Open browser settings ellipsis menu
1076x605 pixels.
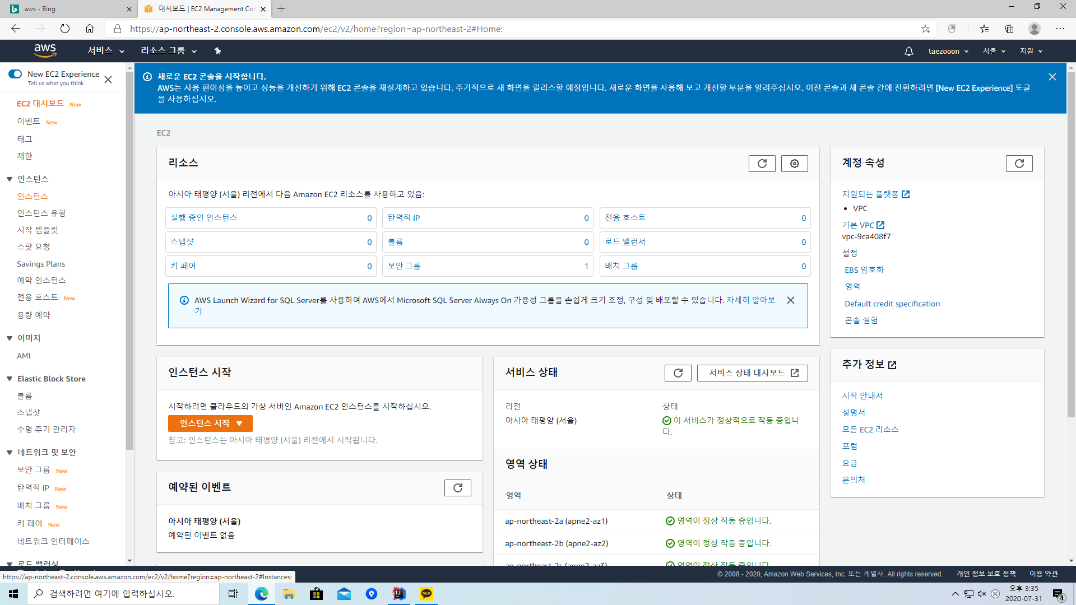point(1060,29)
